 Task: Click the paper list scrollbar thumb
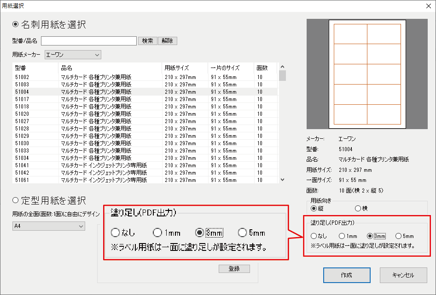(x=283, y=75)
